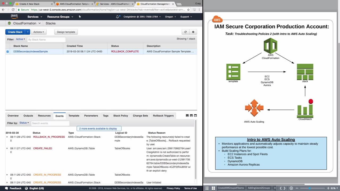Image resolution: width=340 pixels, height=191 pixels.
Task: Click the browser address bar
Action: [x=104, y=10]
